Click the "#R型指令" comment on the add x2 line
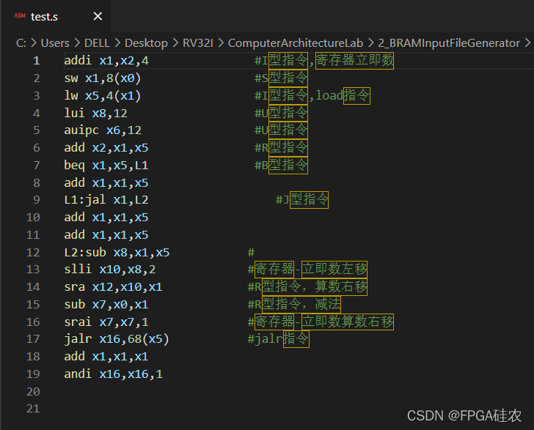The width and height of the screenshot is (534, 430). 282,148
